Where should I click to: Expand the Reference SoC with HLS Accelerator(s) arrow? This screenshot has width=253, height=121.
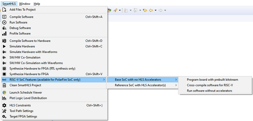point(176,85)
